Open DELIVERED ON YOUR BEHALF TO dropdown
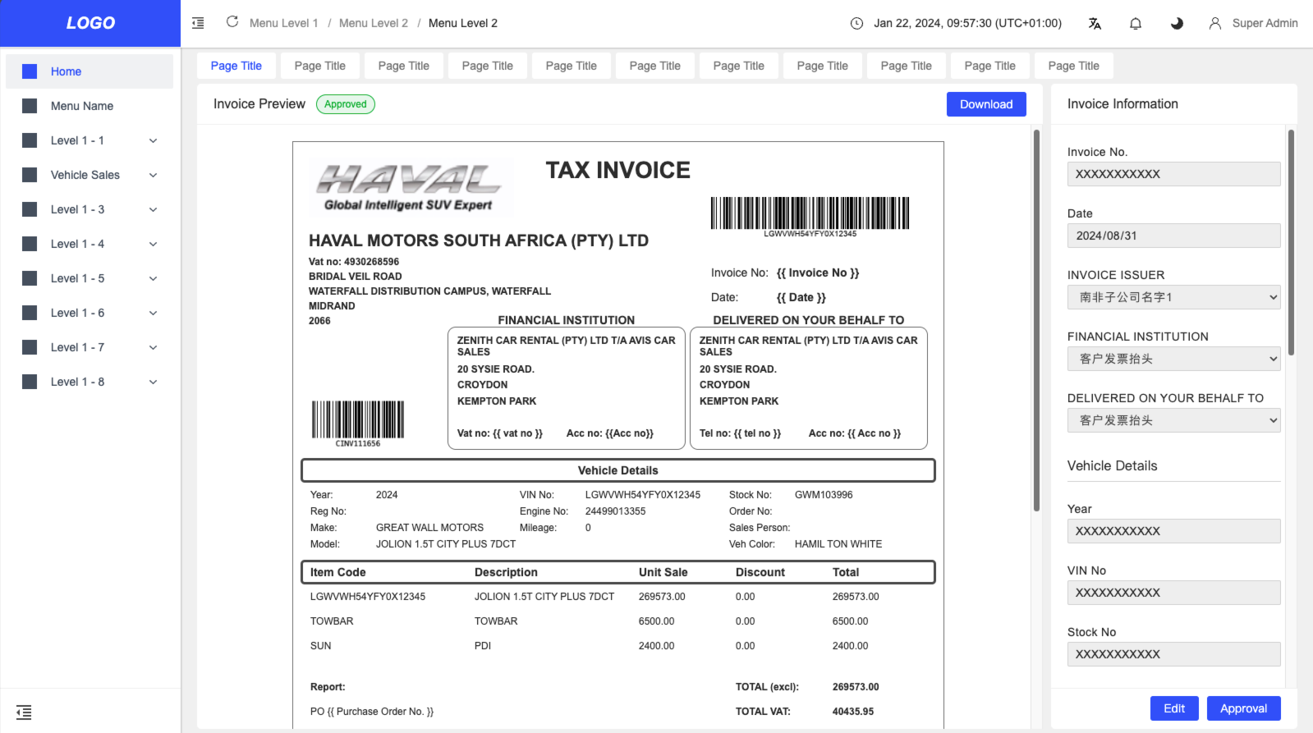1313x733 pixels. pyautogui.click(x=1173, y=420)
